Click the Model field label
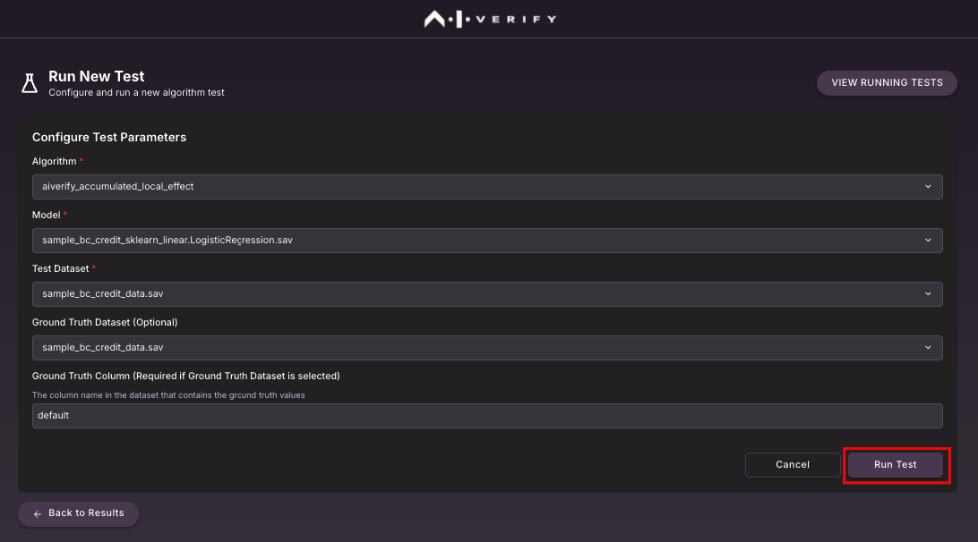The image size is (978, 542). [x=47, y=215]
